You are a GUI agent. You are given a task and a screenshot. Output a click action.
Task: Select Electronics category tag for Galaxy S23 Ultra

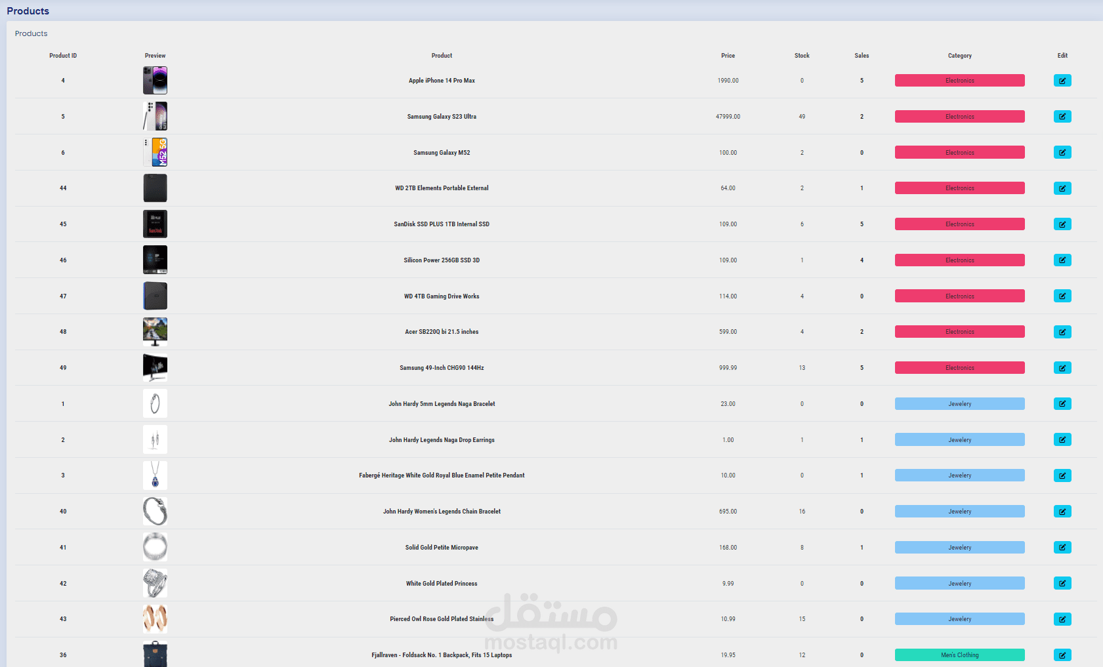coord(959,117)
